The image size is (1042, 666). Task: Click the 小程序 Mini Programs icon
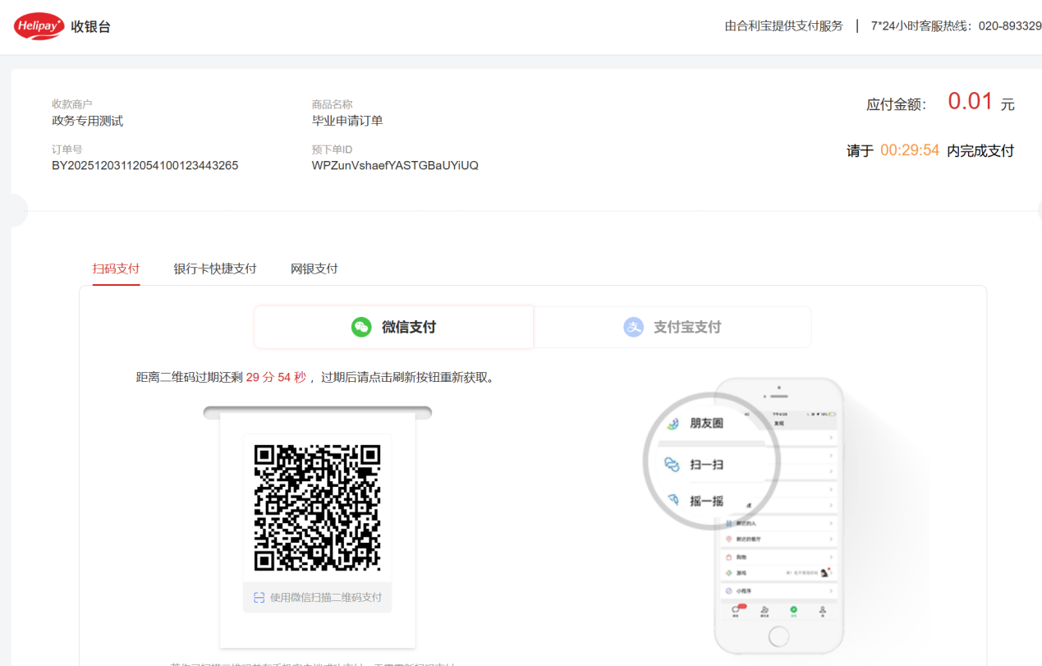point(729,591)
